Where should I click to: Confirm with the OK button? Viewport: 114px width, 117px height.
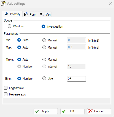tap(72, 111)
